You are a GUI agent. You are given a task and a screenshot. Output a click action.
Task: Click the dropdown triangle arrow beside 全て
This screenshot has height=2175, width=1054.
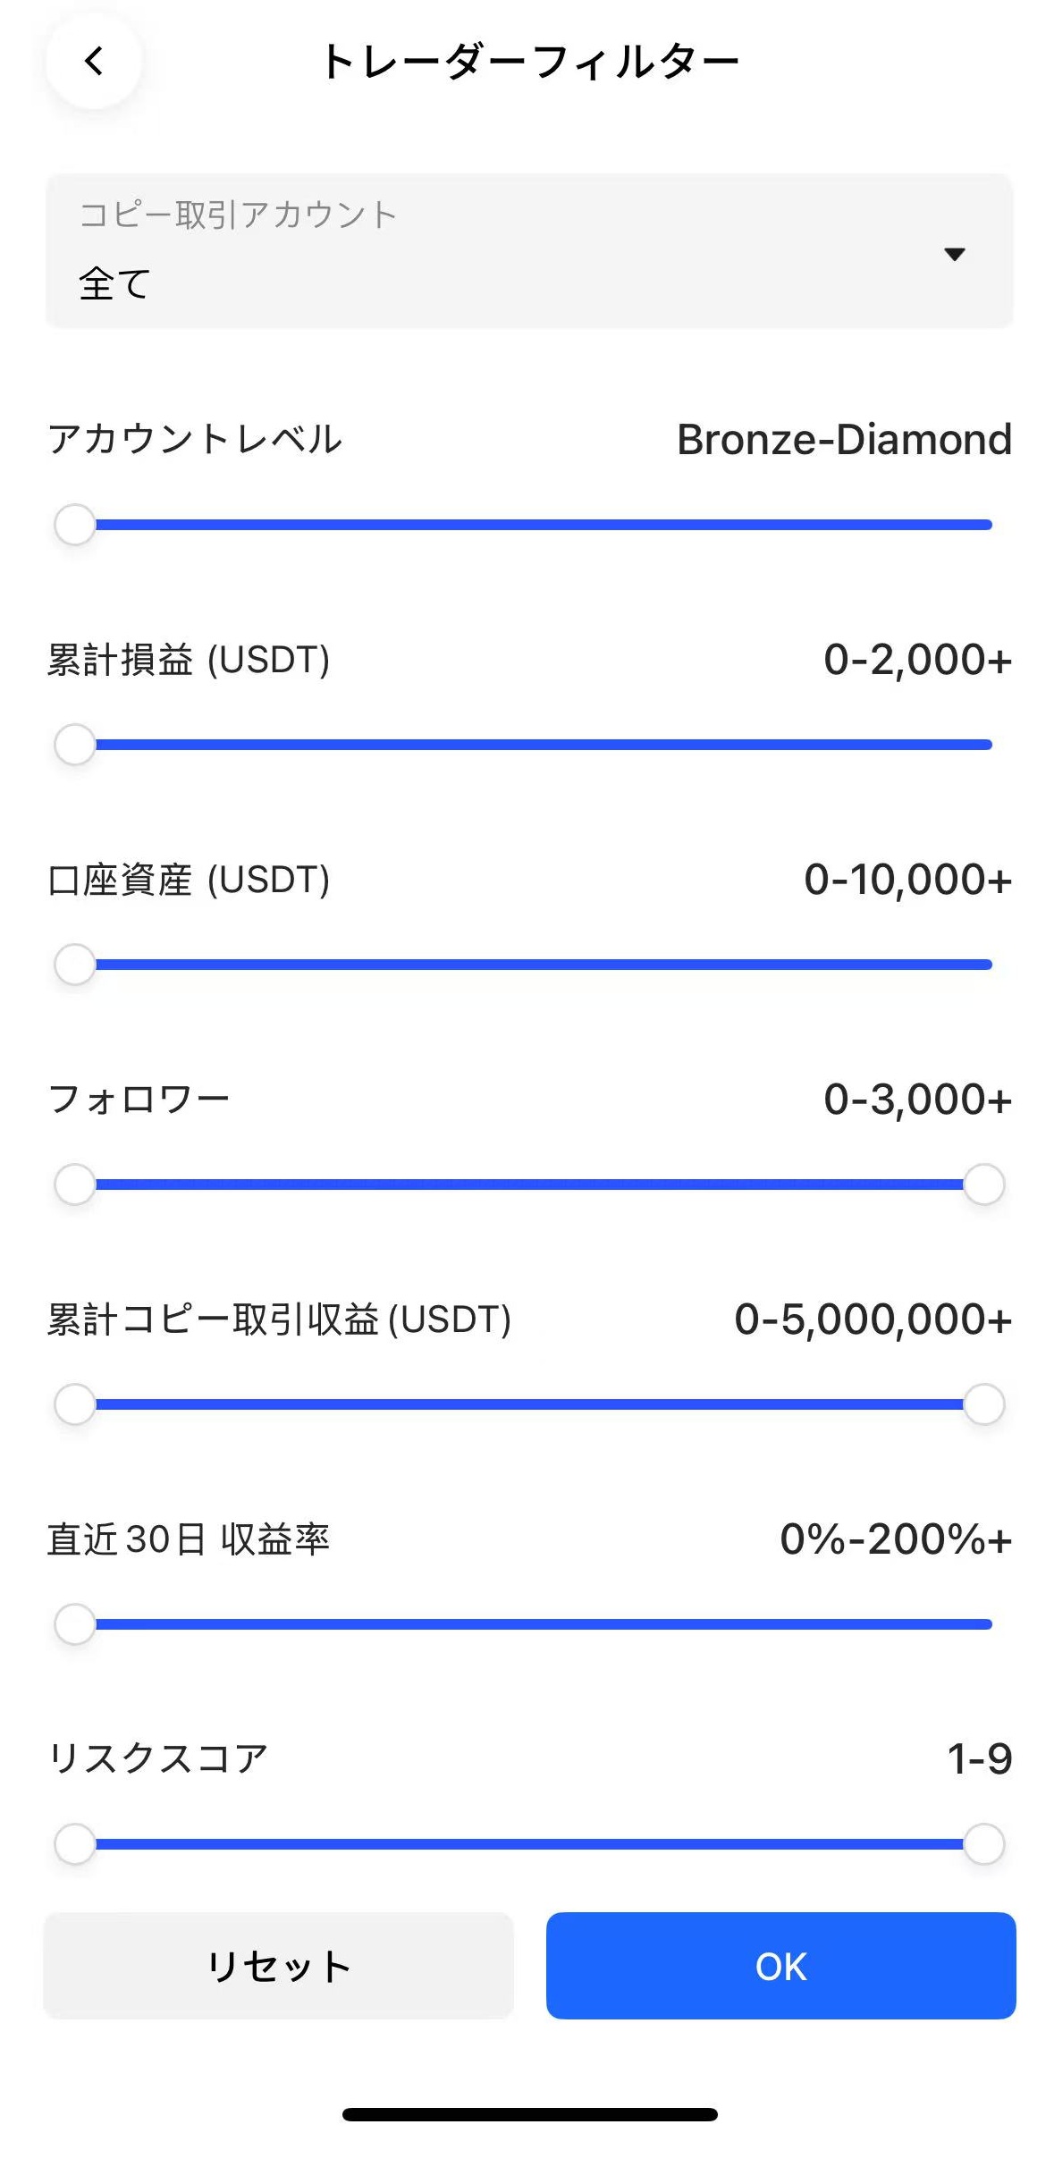954,255
